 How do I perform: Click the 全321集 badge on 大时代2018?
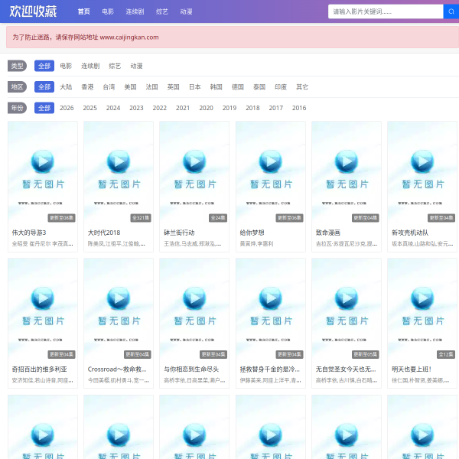coord(141,218)
